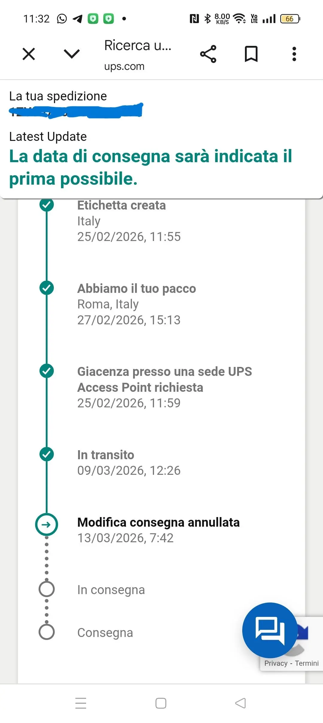Bookmark this UPS tracking page

pos(251,54)
